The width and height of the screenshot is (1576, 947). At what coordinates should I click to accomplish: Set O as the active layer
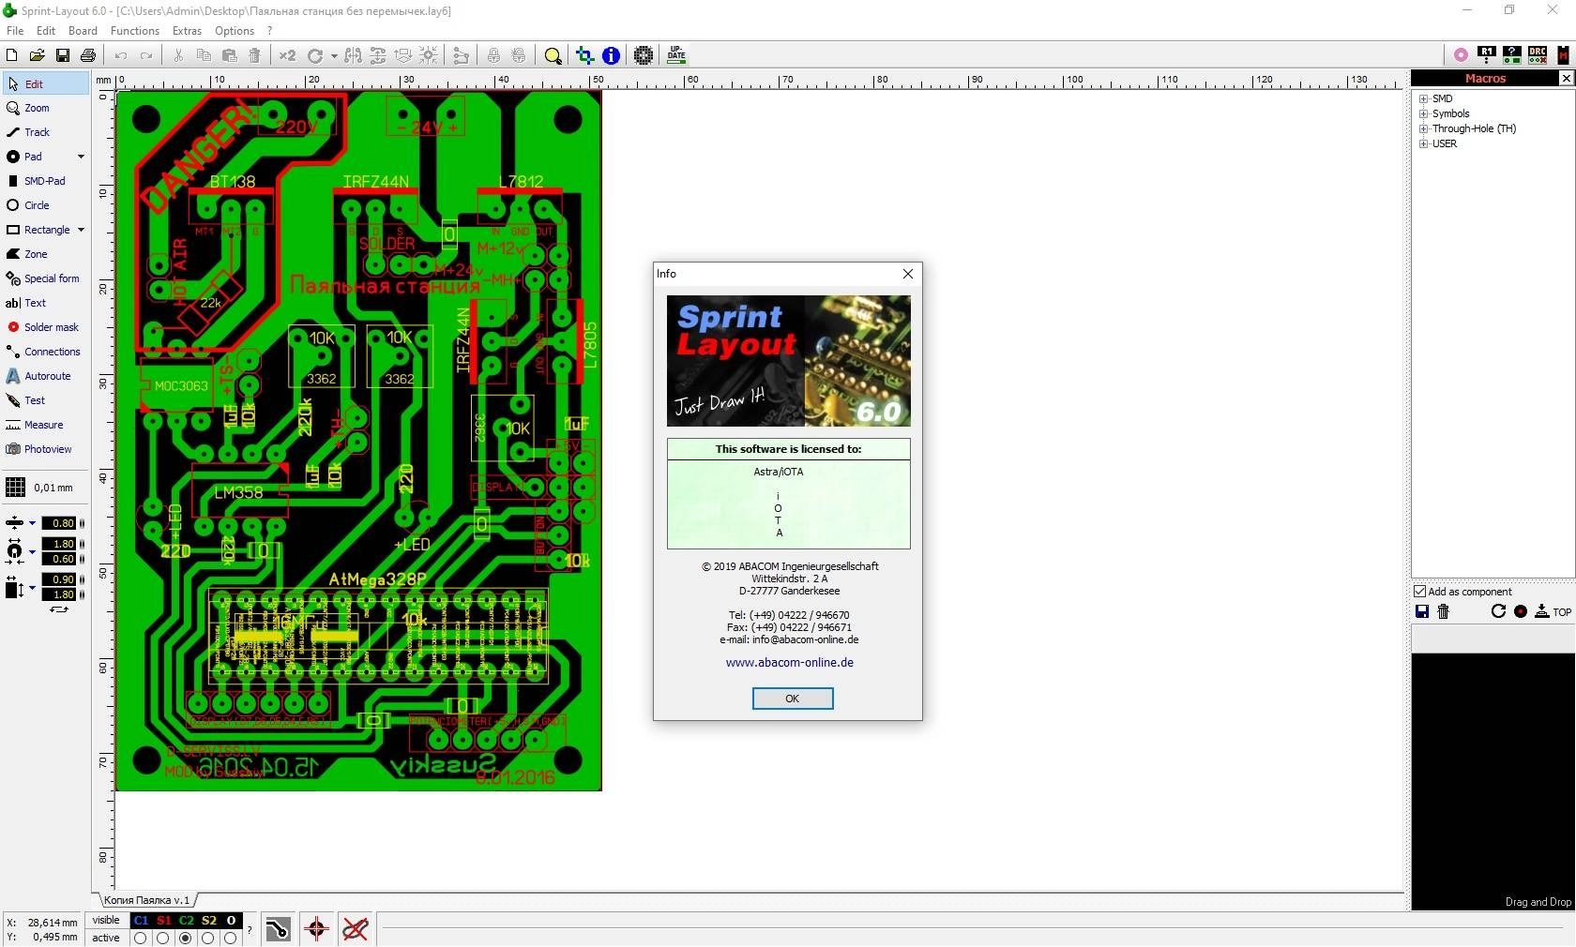[x=231, y=938]
